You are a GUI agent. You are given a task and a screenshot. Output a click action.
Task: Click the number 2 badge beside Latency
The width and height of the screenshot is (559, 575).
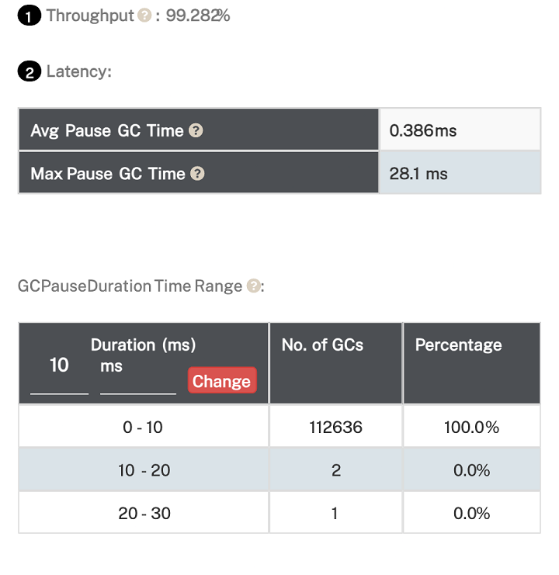click(29, 72)
